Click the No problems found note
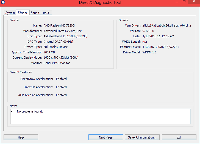This screenshot has height=144, width=200. coord(30,111)
